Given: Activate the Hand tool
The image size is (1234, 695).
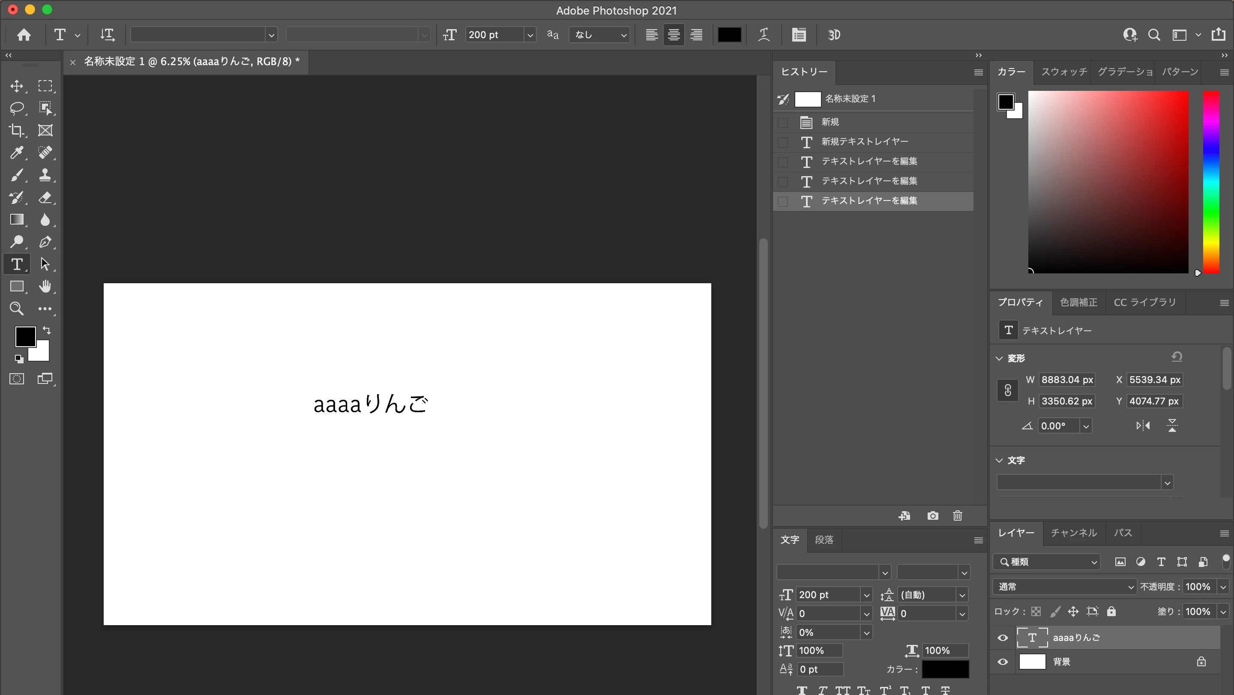Looking at the screenshot, I should 45,286.
